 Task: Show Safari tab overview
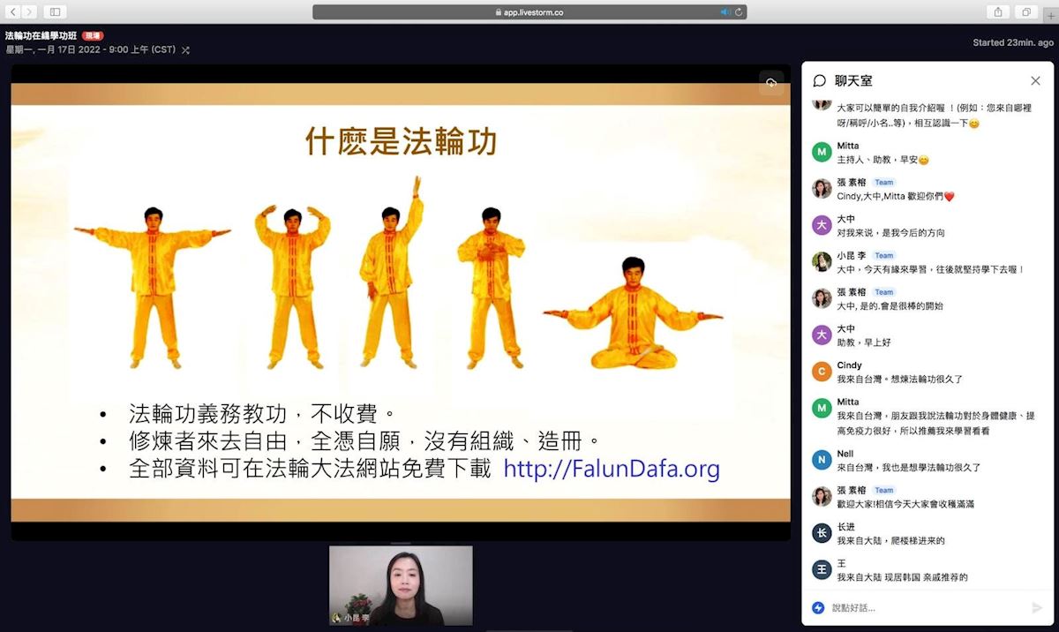[x=1026, y=12]
